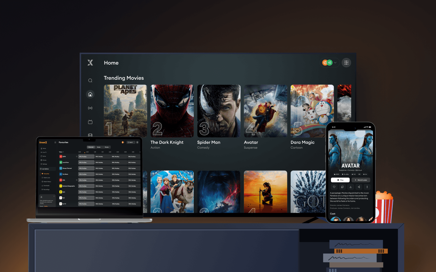Viewport: 436px width, 272px height.
Task: Click Go Pro link on promo card
Action: pyautogui.click(x=46, y=206)
